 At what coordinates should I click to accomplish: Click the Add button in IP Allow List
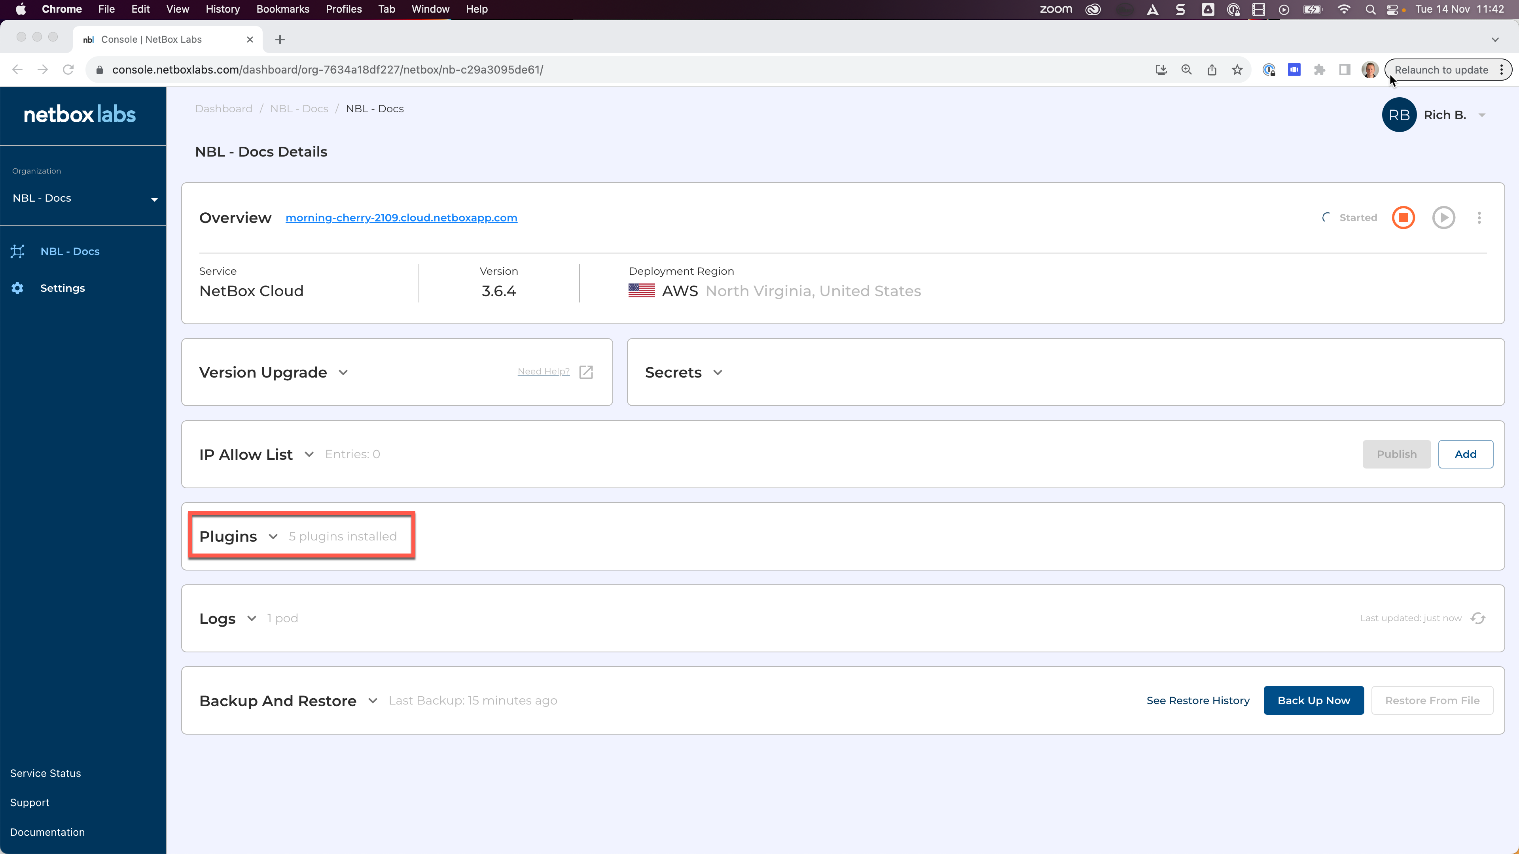pyautogui.click(x=1465, y=454)
